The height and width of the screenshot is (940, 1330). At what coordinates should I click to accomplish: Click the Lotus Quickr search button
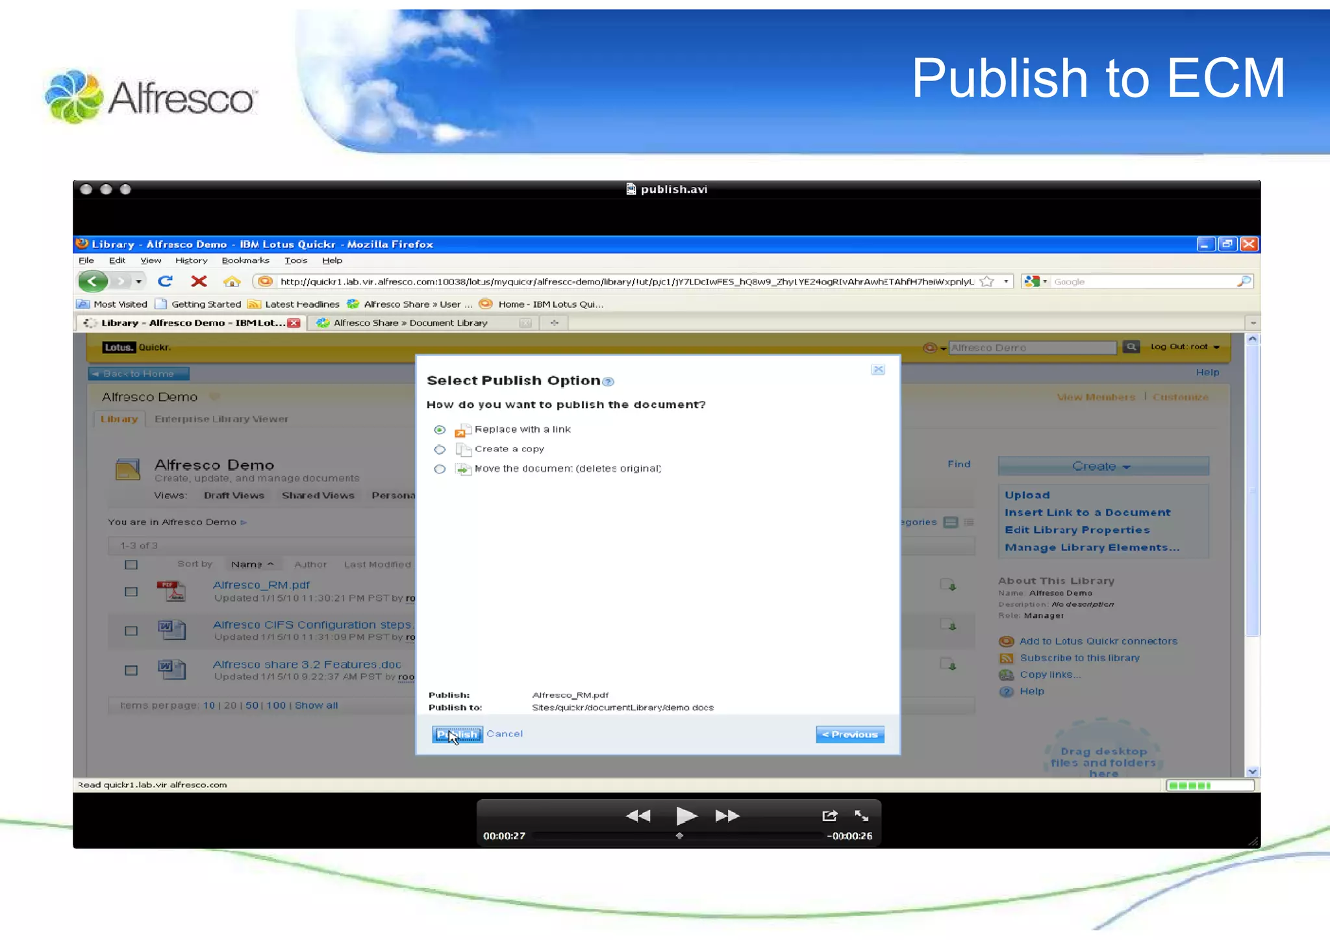[x=1131, y=347]
